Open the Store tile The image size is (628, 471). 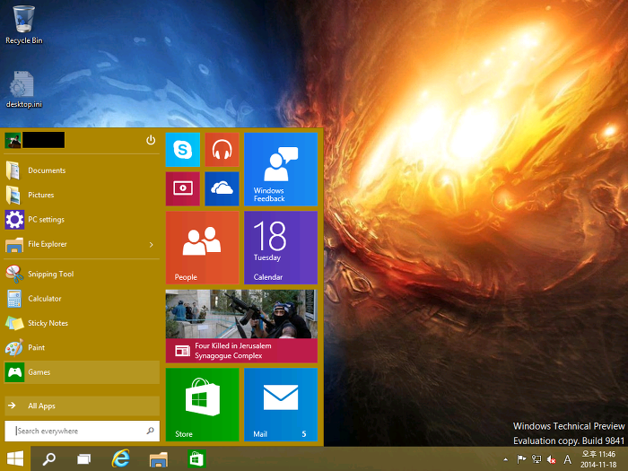202,405
